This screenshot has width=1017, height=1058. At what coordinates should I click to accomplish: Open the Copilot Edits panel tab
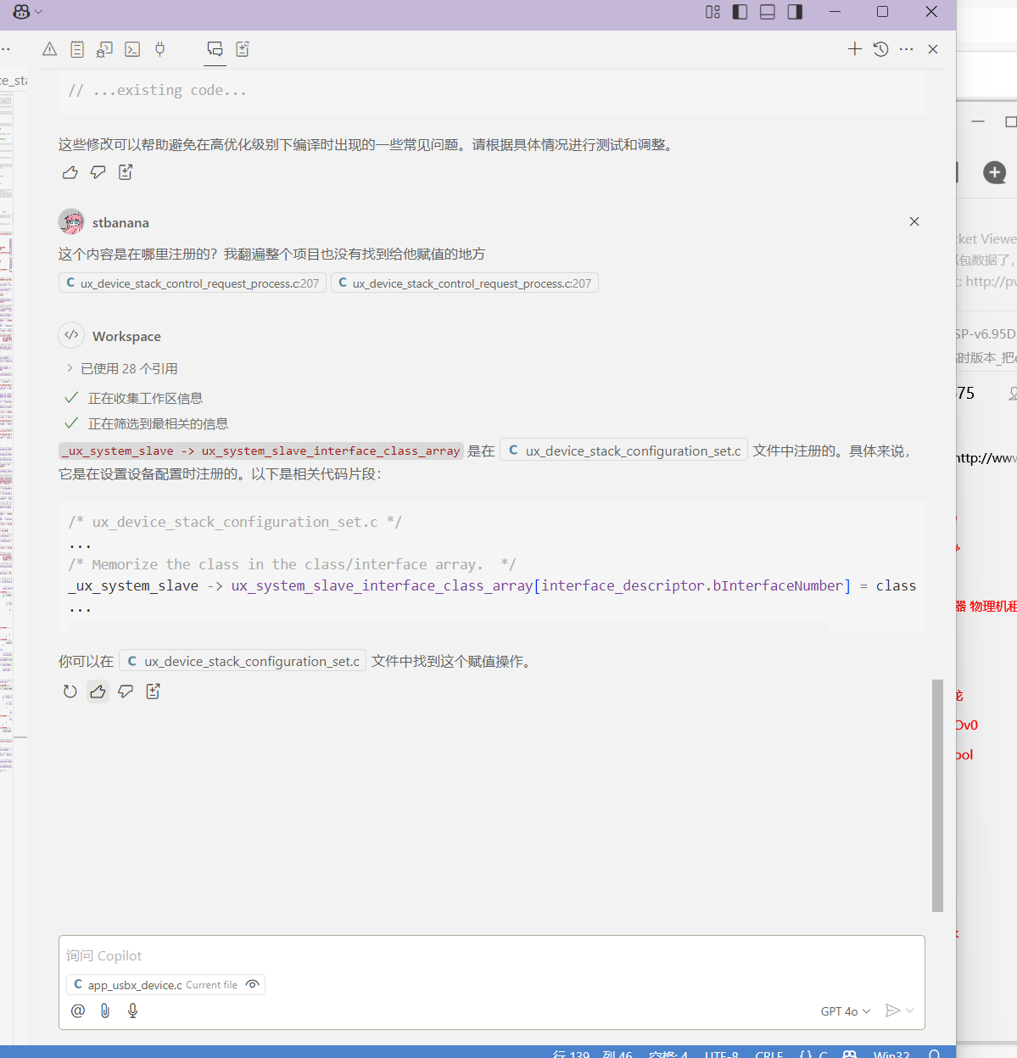click(243, 49)
